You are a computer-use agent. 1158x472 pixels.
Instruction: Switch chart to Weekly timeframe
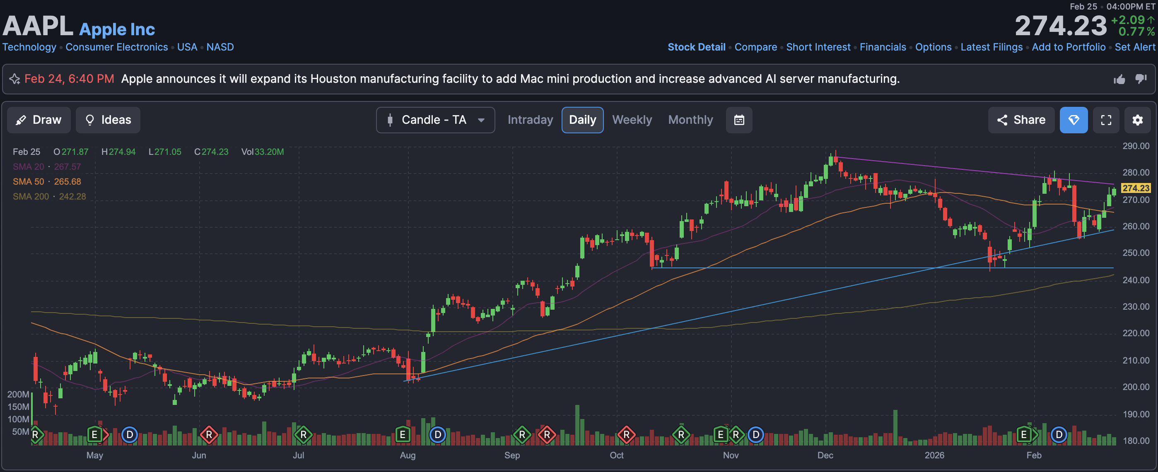pyautogui.click(x=632, y=120)
